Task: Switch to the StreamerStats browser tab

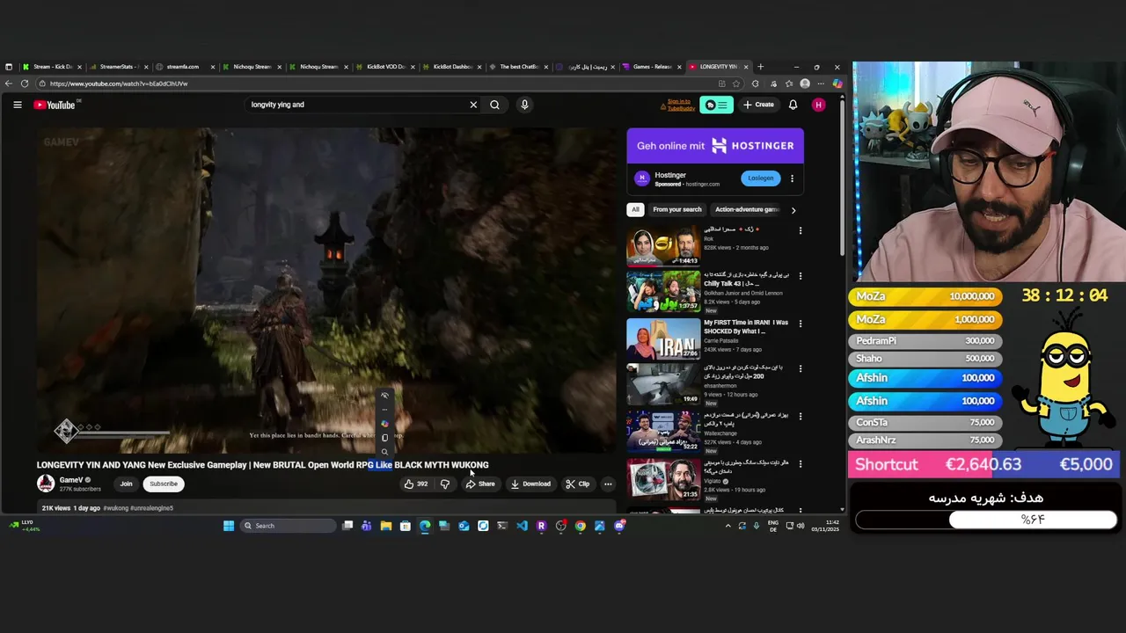Action: coord(119,67)
